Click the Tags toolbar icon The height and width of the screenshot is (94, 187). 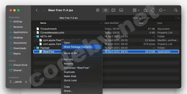(153, 10)
